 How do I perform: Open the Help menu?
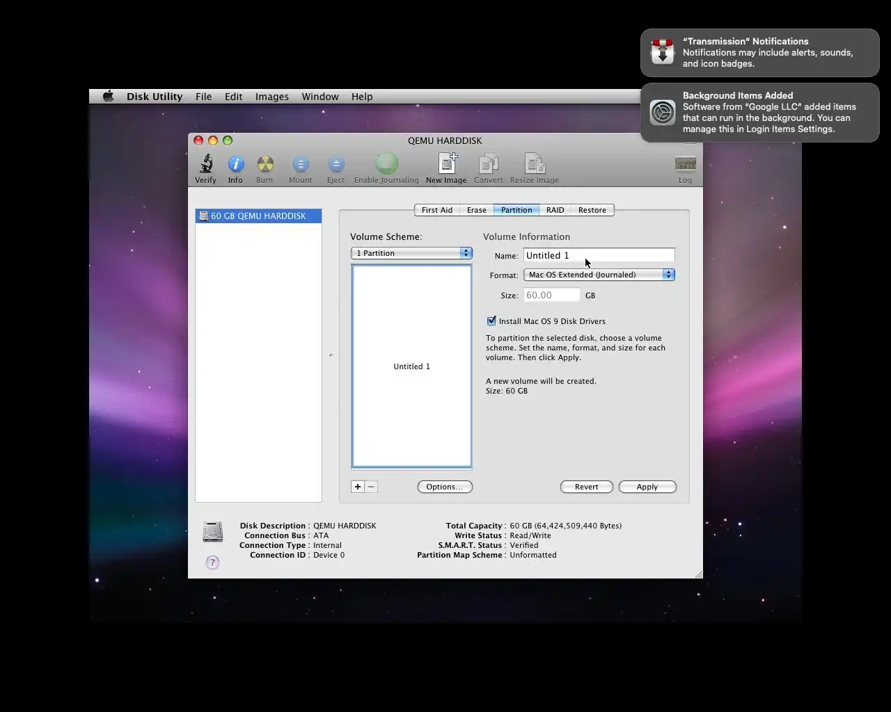(362, 97)
